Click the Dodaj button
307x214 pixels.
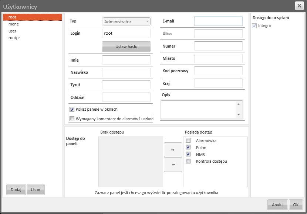16,190
